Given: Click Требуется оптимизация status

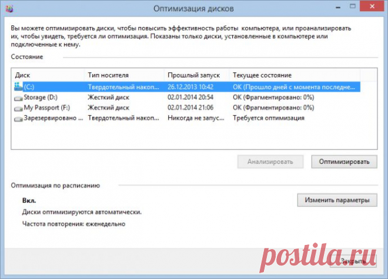Looking at the screenshot, I should tap(269, 118).
